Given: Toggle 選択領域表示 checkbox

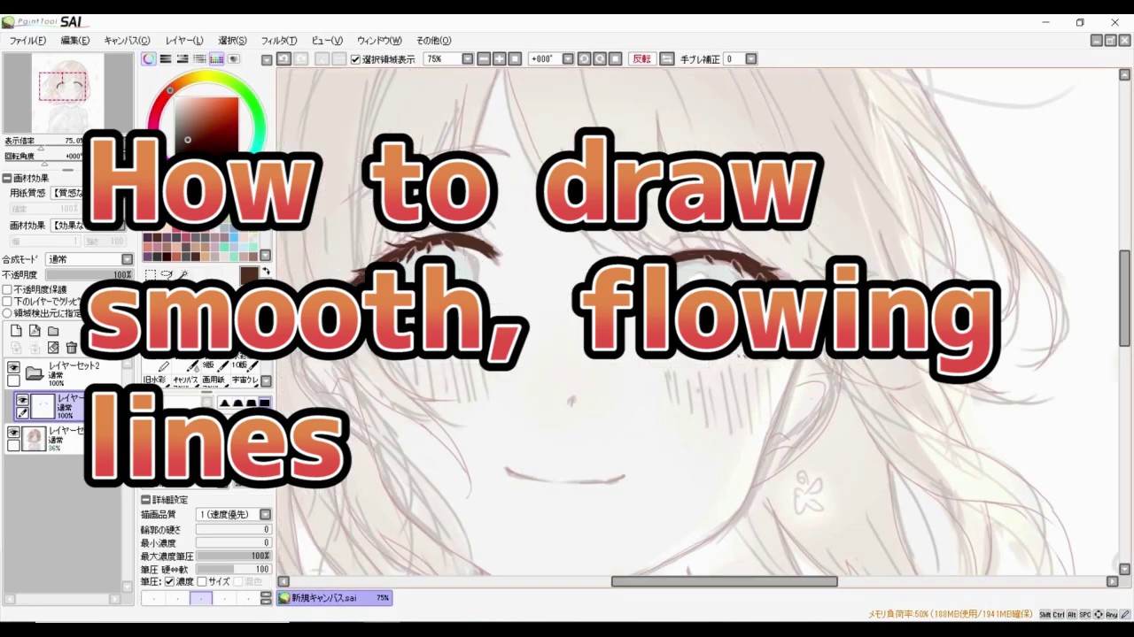Looking at the screenshot, I should tap(355, 59).
